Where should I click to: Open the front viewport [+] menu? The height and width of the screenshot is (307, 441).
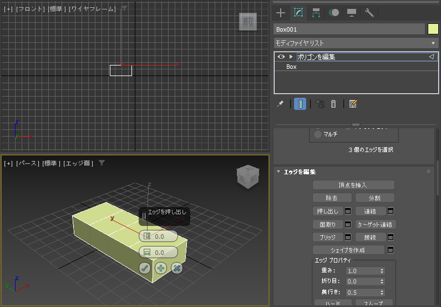click(x=8, y=9)
